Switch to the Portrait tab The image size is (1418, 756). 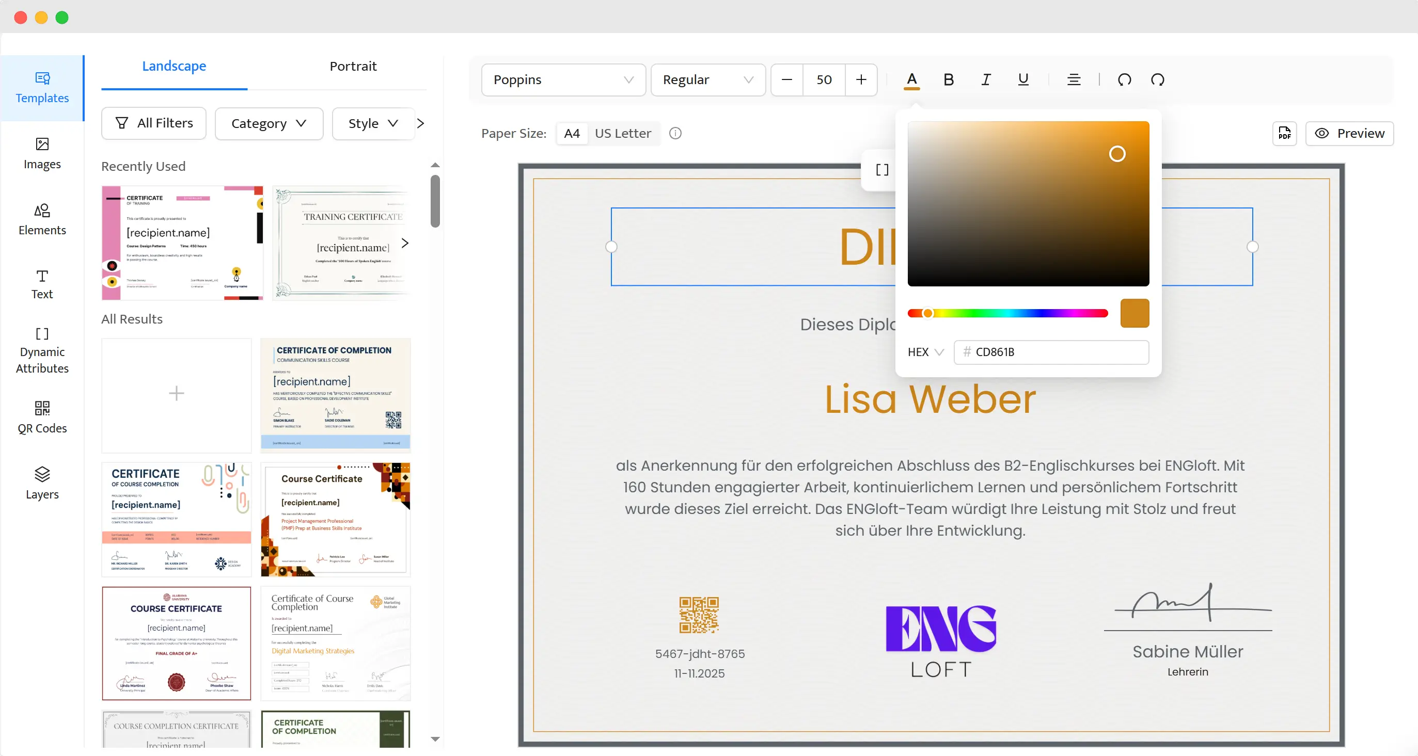353,66
